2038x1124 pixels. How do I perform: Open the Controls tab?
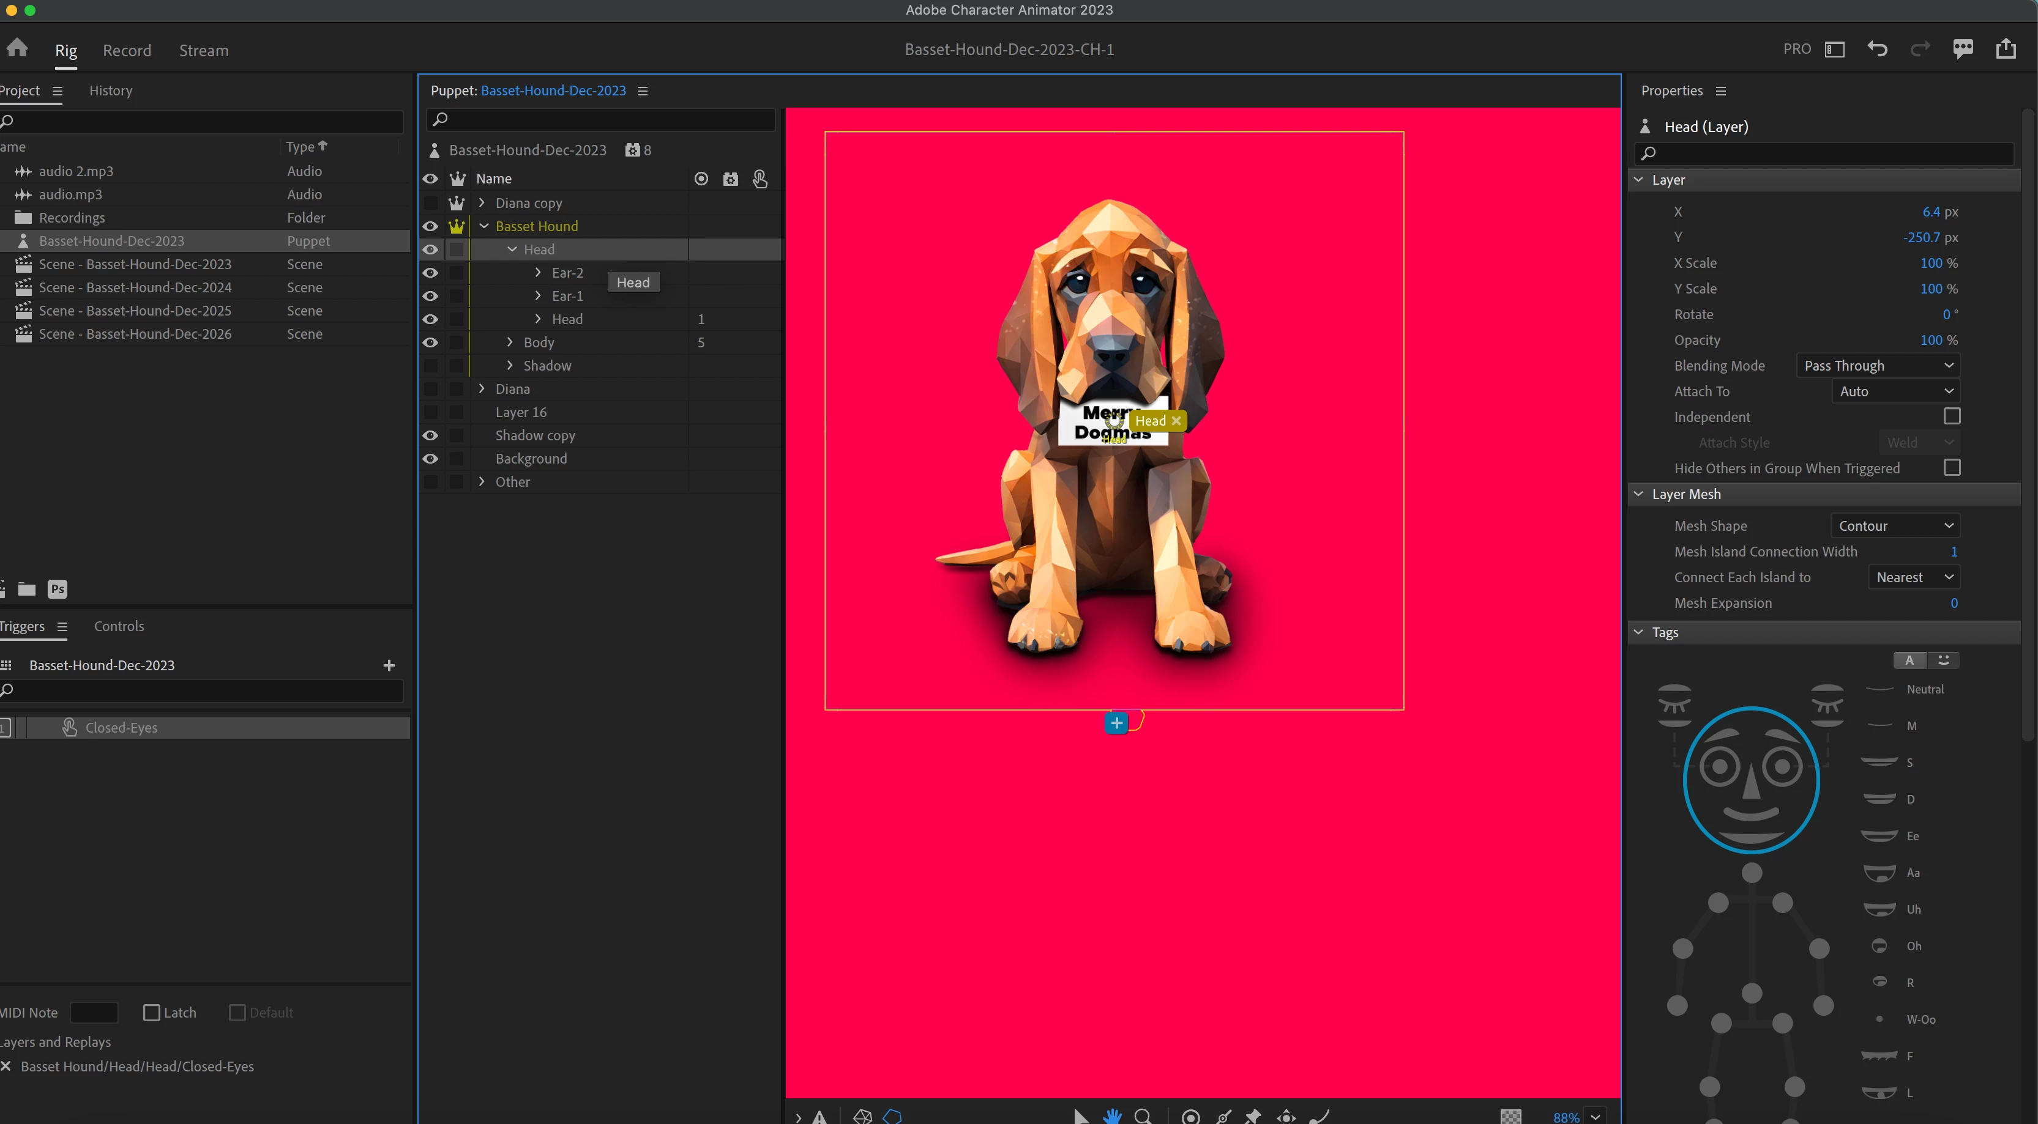pyautogui.click(x=119, y=626)
